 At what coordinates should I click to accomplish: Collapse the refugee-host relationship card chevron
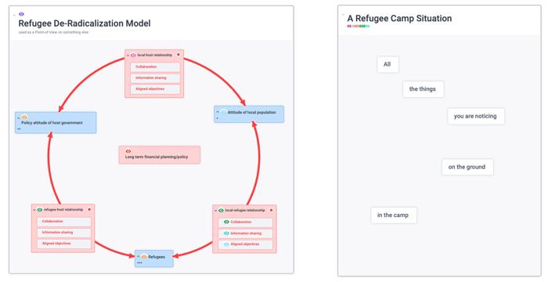[x=34, y=210]
